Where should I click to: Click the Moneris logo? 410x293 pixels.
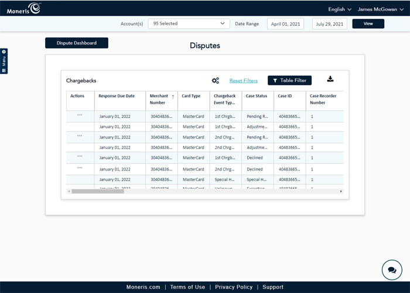(x=24, y=8)
